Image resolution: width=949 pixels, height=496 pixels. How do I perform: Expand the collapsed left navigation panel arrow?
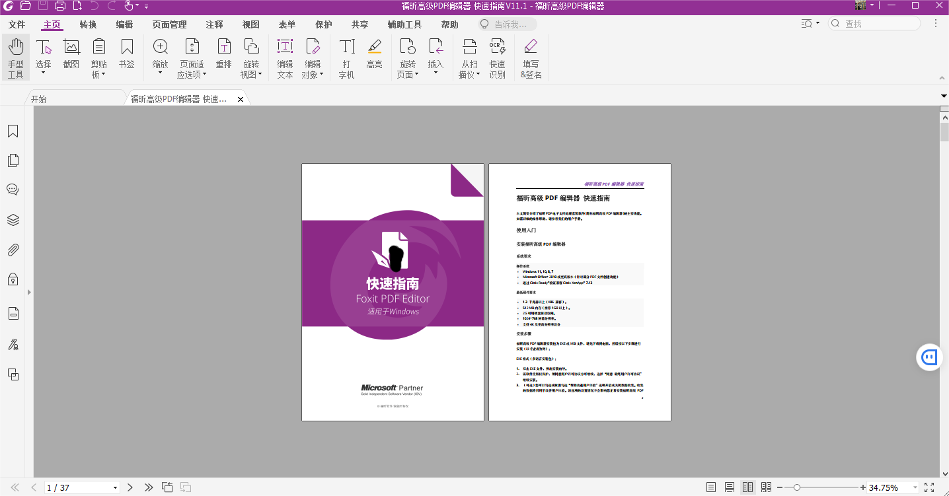click(29, 291)
